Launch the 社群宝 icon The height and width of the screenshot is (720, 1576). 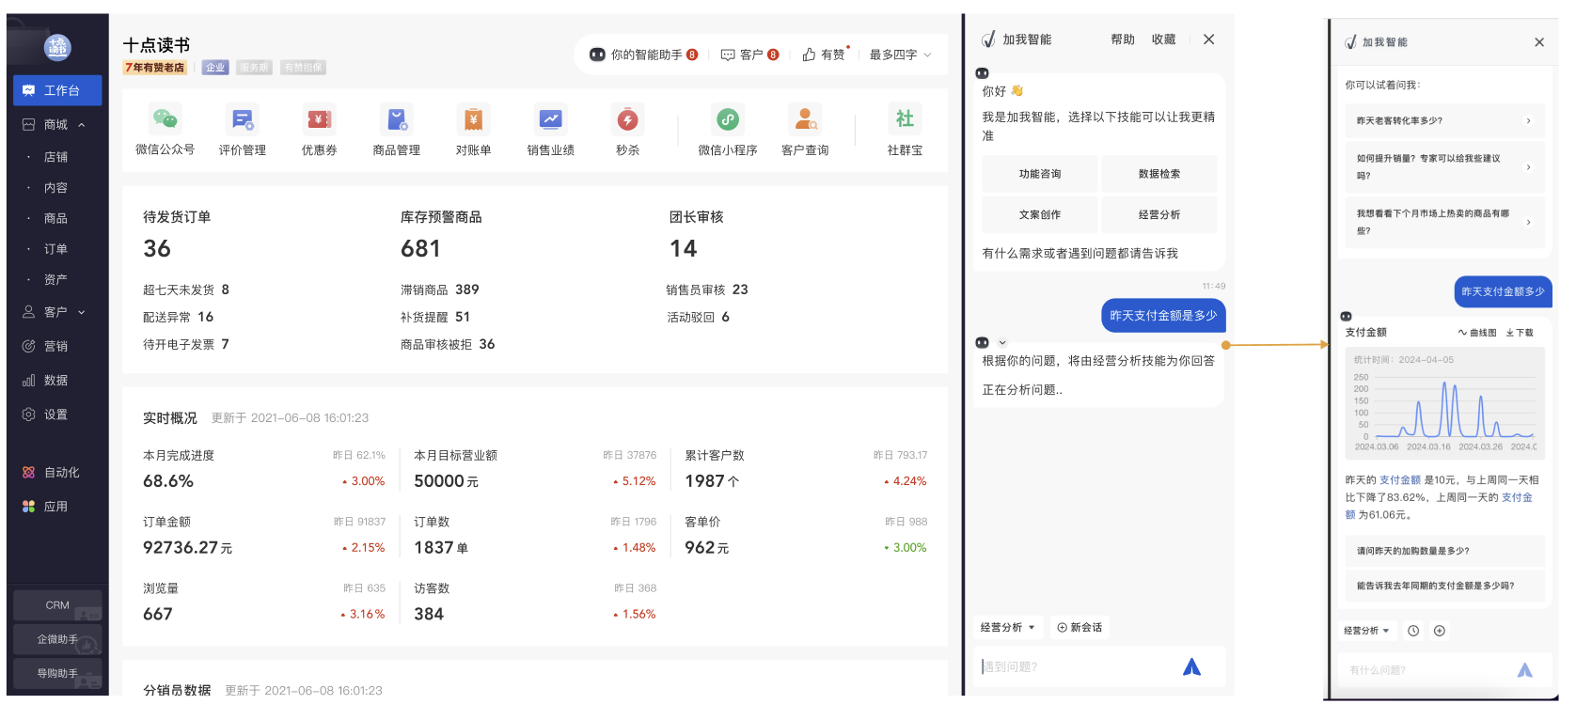905,119
